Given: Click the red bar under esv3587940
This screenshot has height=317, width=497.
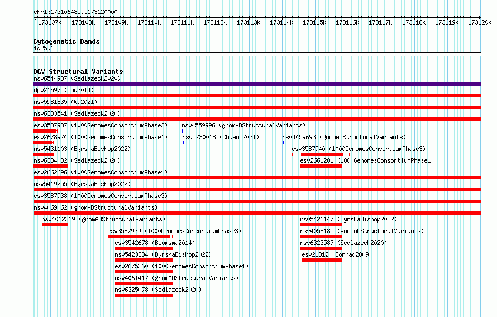Looking at the screenshot, I should 322,154.
